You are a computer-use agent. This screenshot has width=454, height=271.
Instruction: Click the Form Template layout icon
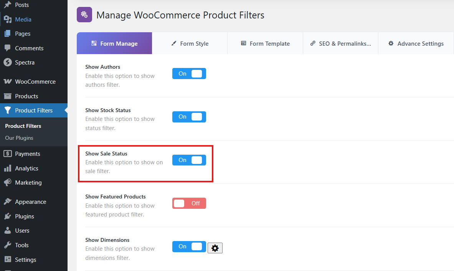pos(244,43)
